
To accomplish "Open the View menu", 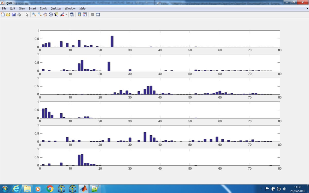I will click(22, 8).
